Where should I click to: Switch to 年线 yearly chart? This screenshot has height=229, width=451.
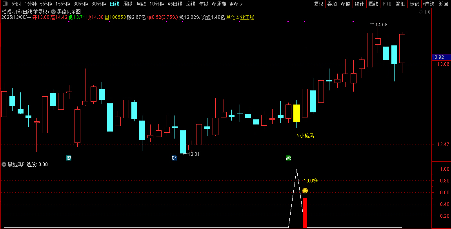(x=204, y=4)
